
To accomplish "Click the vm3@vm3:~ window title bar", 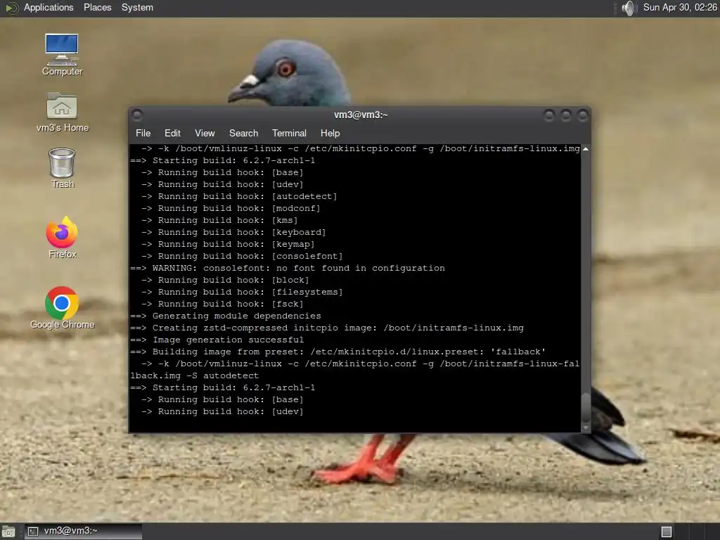I will pyautogui.click(x=361, y=115).
